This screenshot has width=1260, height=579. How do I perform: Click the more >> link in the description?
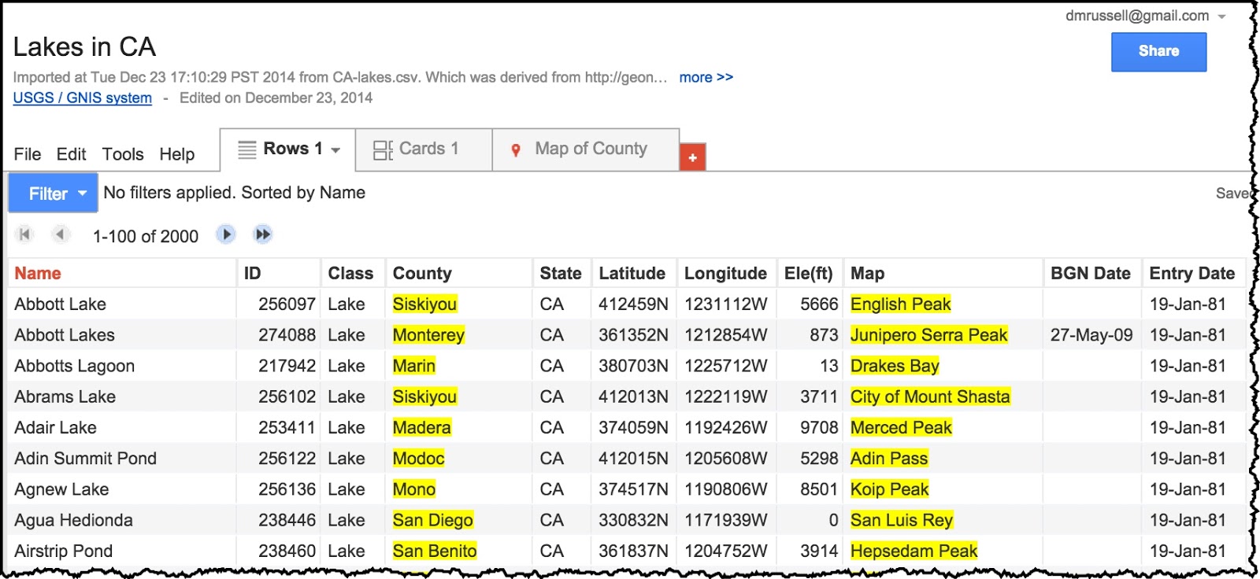point(706,77)
